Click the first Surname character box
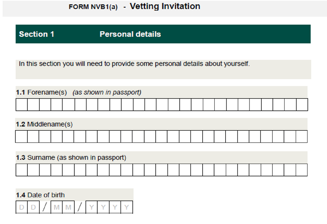The height and width of the screenshot is (224, 327). point(22,170)
